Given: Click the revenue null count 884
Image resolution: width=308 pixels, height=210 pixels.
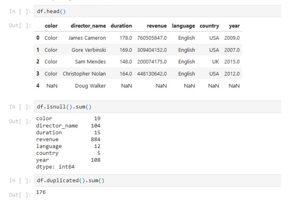Looking at the screenshot, I should (96, 140).
